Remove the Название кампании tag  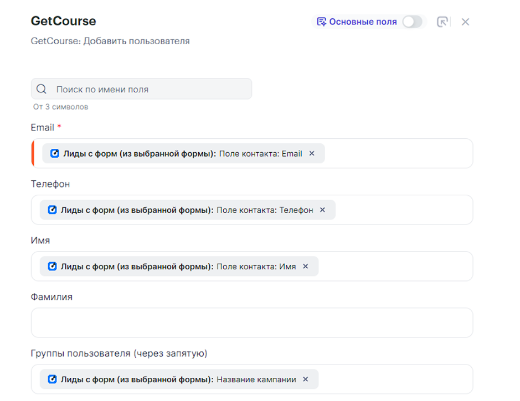pos(306,379)
